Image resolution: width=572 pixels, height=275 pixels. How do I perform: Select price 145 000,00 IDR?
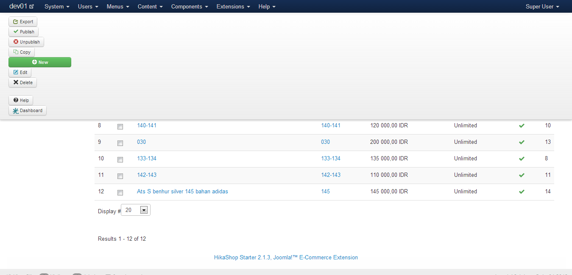389,191
